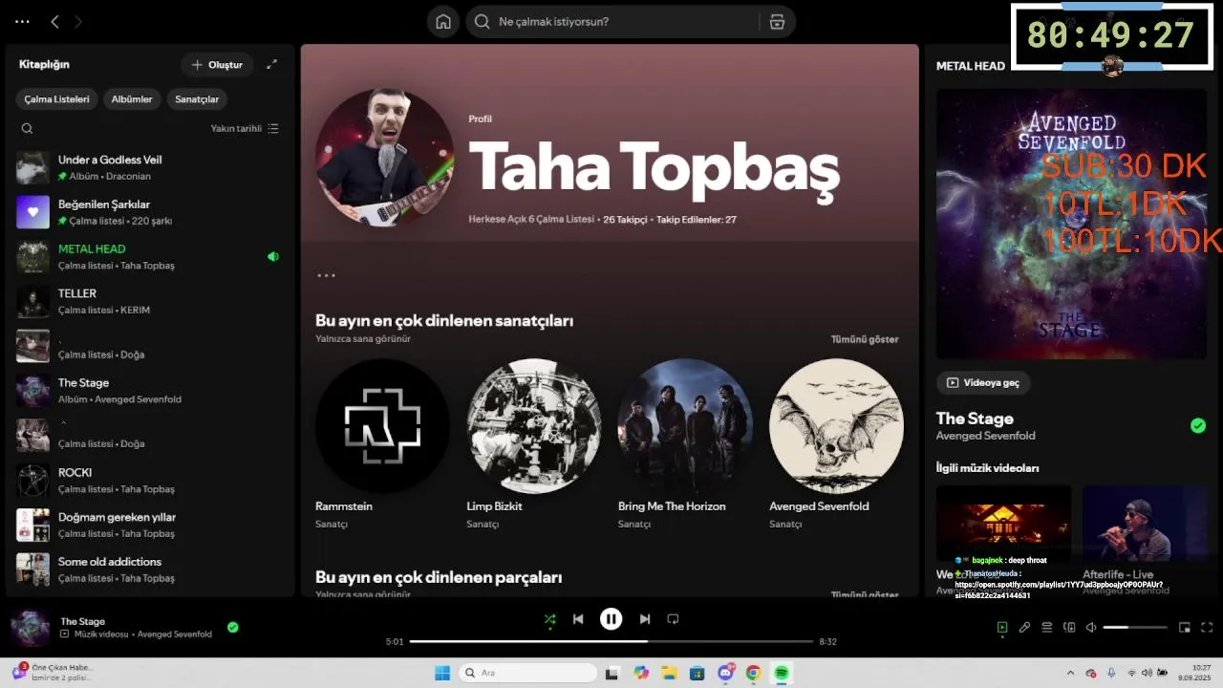
Task: Open METAL HEAD playlist in library
Action: click(x=151, y=256)
